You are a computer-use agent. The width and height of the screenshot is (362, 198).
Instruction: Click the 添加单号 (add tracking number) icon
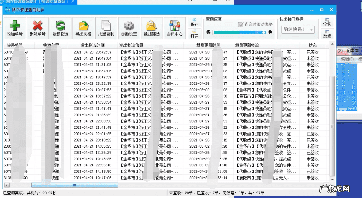coord(15,28)
